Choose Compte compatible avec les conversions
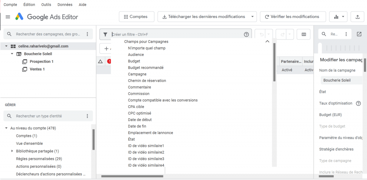367x180 pixels. [x=163, y=100]
